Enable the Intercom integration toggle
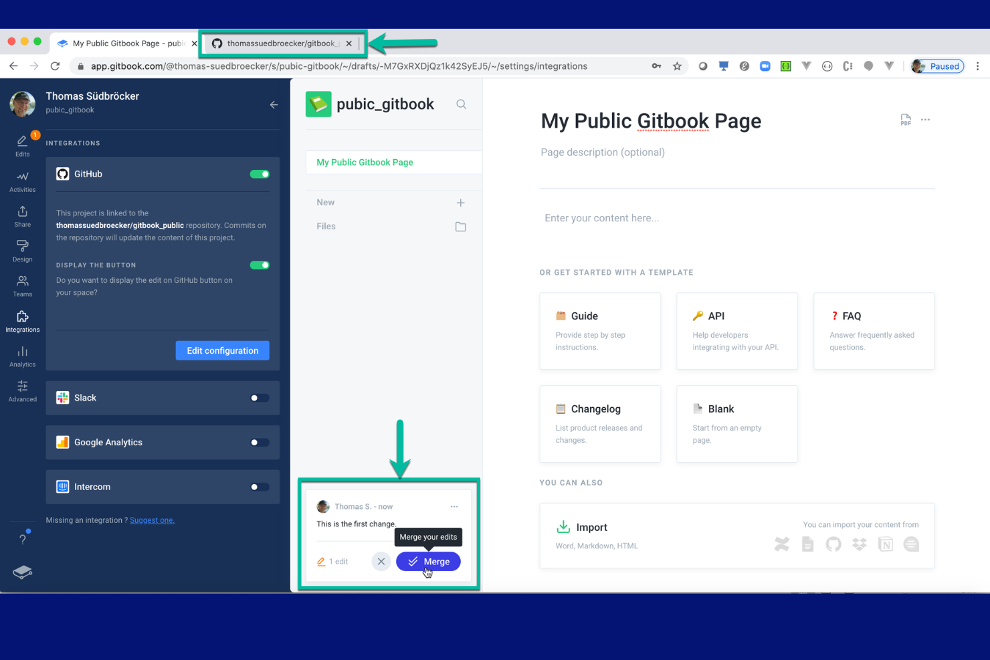This screenshot has height=660, width=990. [260, 487]
